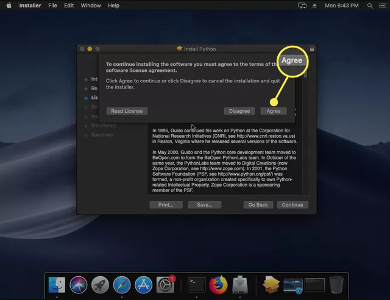The image size is (390, 300).
Task: Select the Installation step in sidebar
Action: coord(104,126)
